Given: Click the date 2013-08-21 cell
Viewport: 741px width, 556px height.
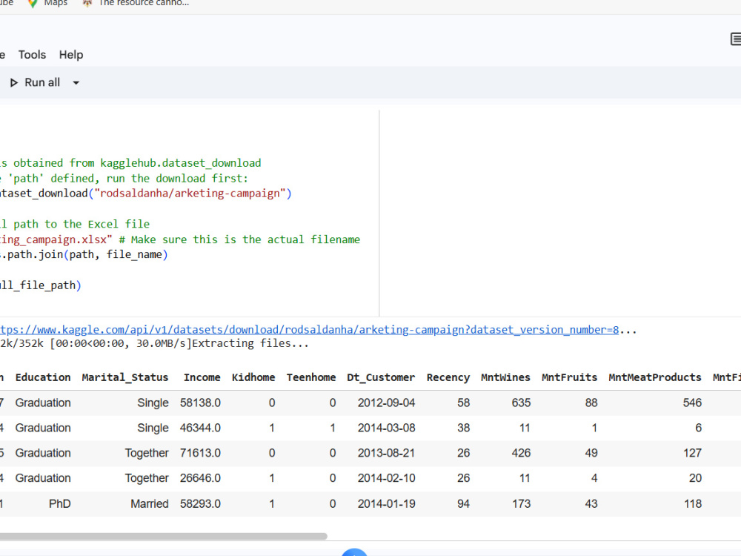Looking at the screenshot, I should 387,453.
